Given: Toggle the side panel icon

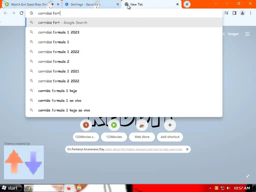Looking at the screenshot, I should (234, 13).
